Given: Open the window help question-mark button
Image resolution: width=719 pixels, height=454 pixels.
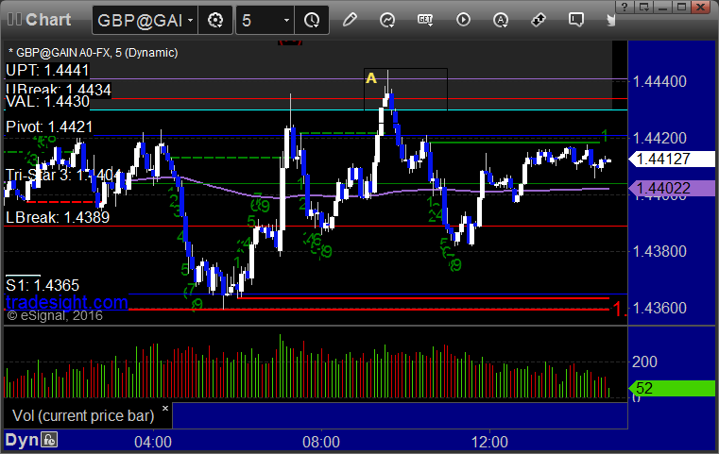Looking at the screenshot, I should click(x=625, y=8).
